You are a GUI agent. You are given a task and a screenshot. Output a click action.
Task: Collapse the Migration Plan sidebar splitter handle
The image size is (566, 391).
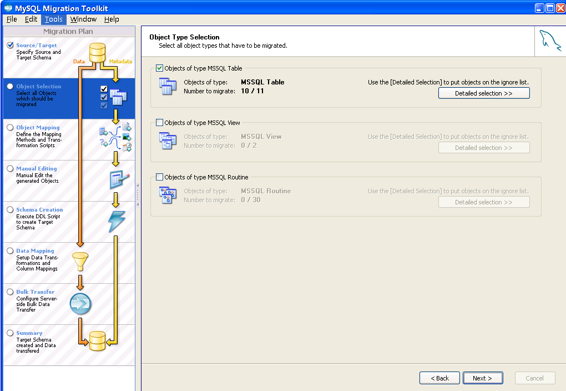tap(138, 195)
